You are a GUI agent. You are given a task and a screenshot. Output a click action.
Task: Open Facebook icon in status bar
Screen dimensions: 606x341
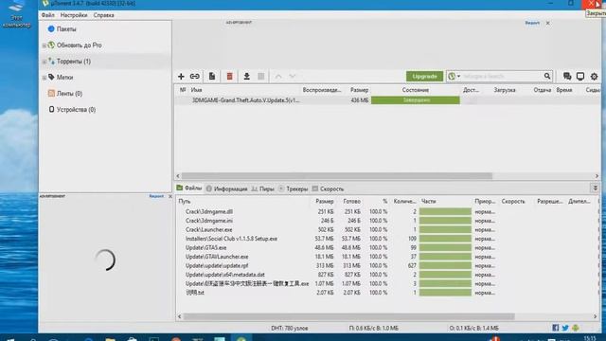coord(556,328)
